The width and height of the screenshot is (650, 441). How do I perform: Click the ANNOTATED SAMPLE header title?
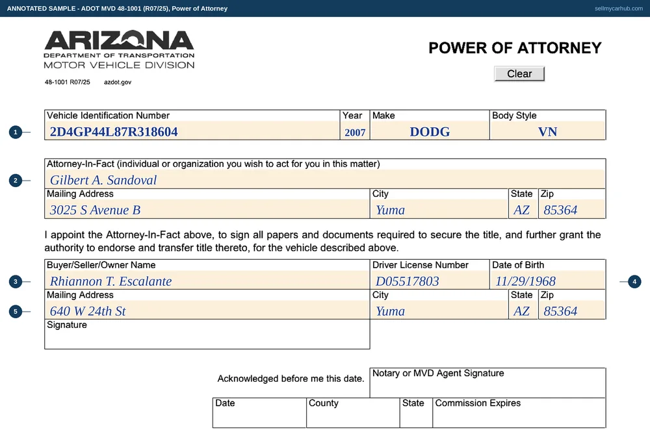117,8
